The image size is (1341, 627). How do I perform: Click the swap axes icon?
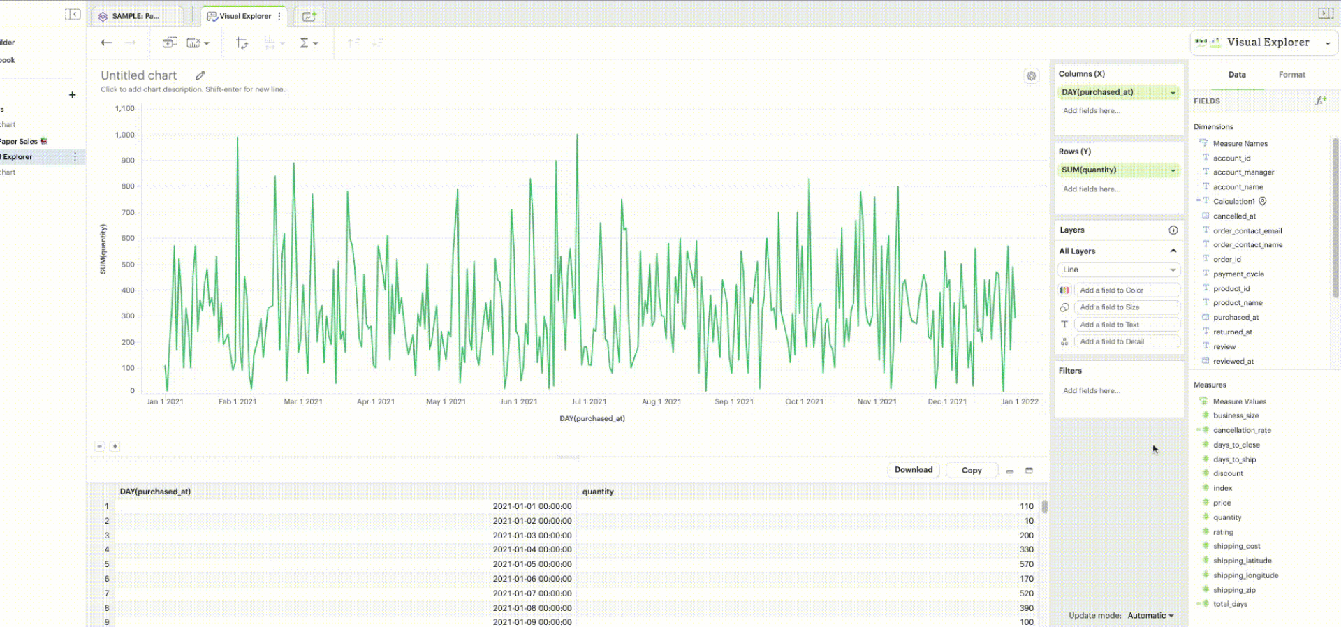click(x=242, y=43)
